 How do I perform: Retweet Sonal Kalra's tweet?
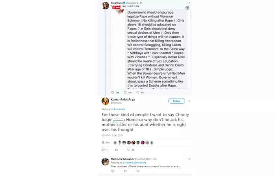tap(125, 93)
